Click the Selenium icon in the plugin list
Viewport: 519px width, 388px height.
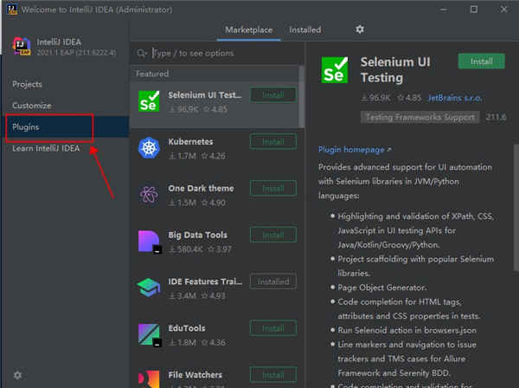click(149, 101)
